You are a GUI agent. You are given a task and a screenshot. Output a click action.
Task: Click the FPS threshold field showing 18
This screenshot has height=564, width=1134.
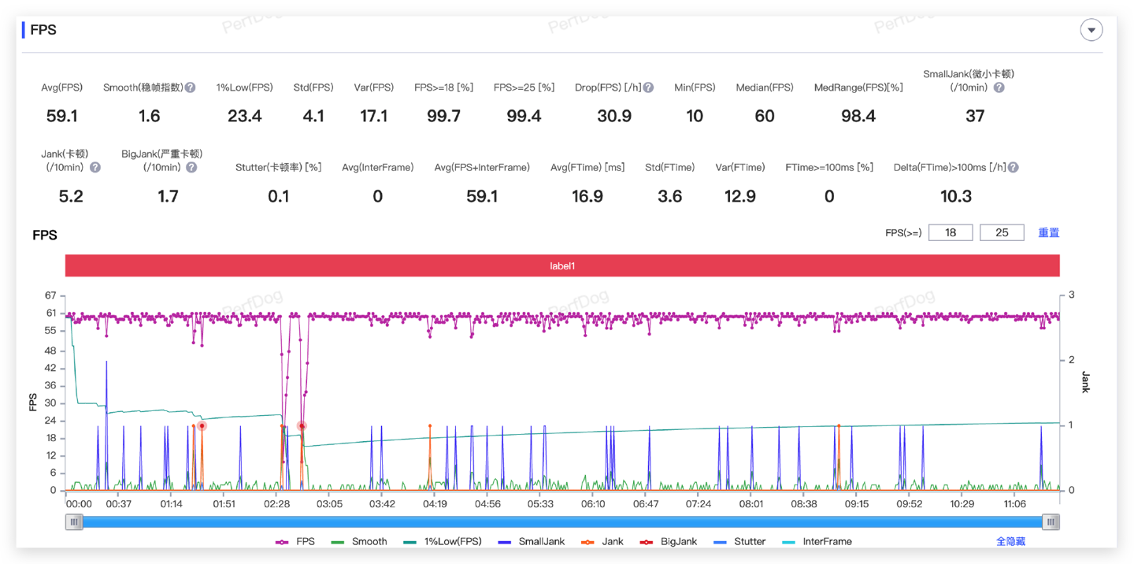951,232
